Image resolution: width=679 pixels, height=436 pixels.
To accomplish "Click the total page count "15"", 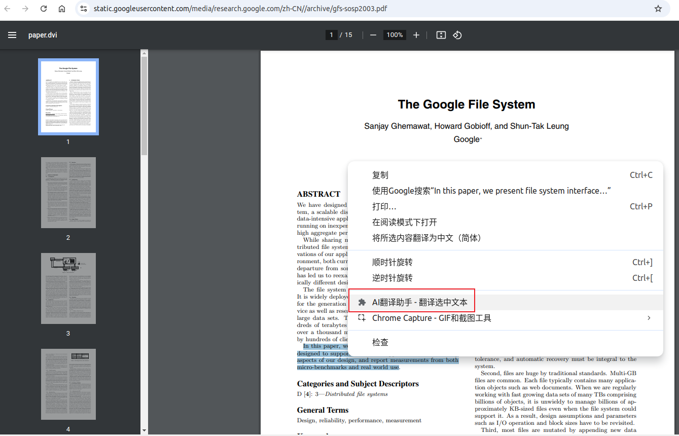I will pos(348,35).
